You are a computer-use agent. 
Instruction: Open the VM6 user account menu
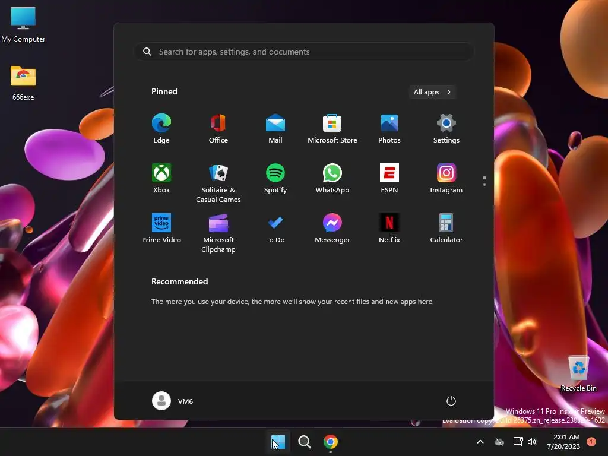(173, 401)
